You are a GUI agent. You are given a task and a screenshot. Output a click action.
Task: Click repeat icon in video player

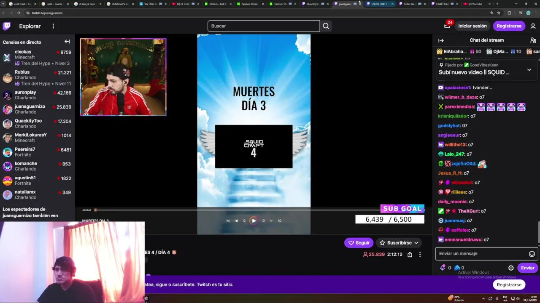coord(280,221)
